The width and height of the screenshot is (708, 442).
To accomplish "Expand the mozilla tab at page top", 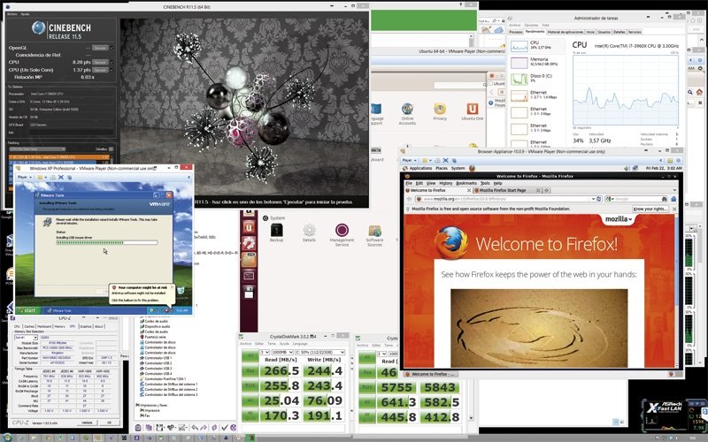I will click(619, 219).
